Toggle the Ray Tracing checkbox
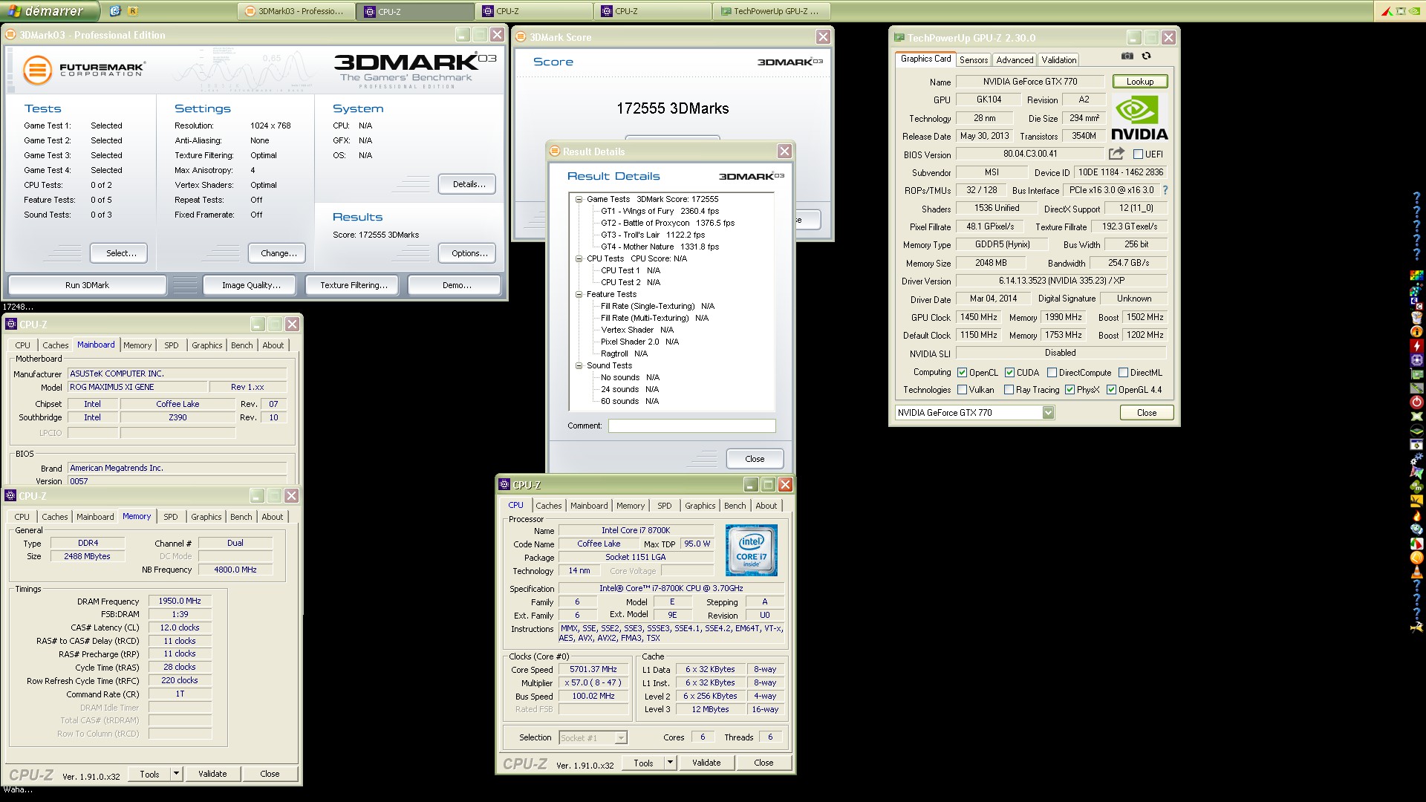1426x802 pixels. pyautogui.click(x=1009, y=390)
